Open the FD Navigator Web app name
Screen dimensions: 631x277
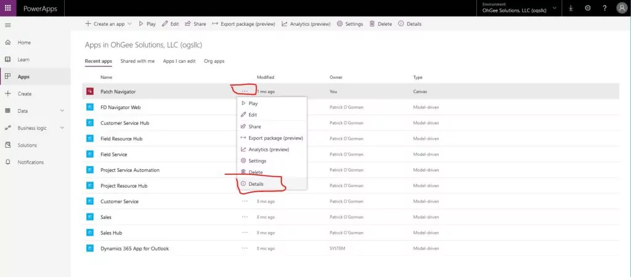pyautogui.click(x=120, y=107)
